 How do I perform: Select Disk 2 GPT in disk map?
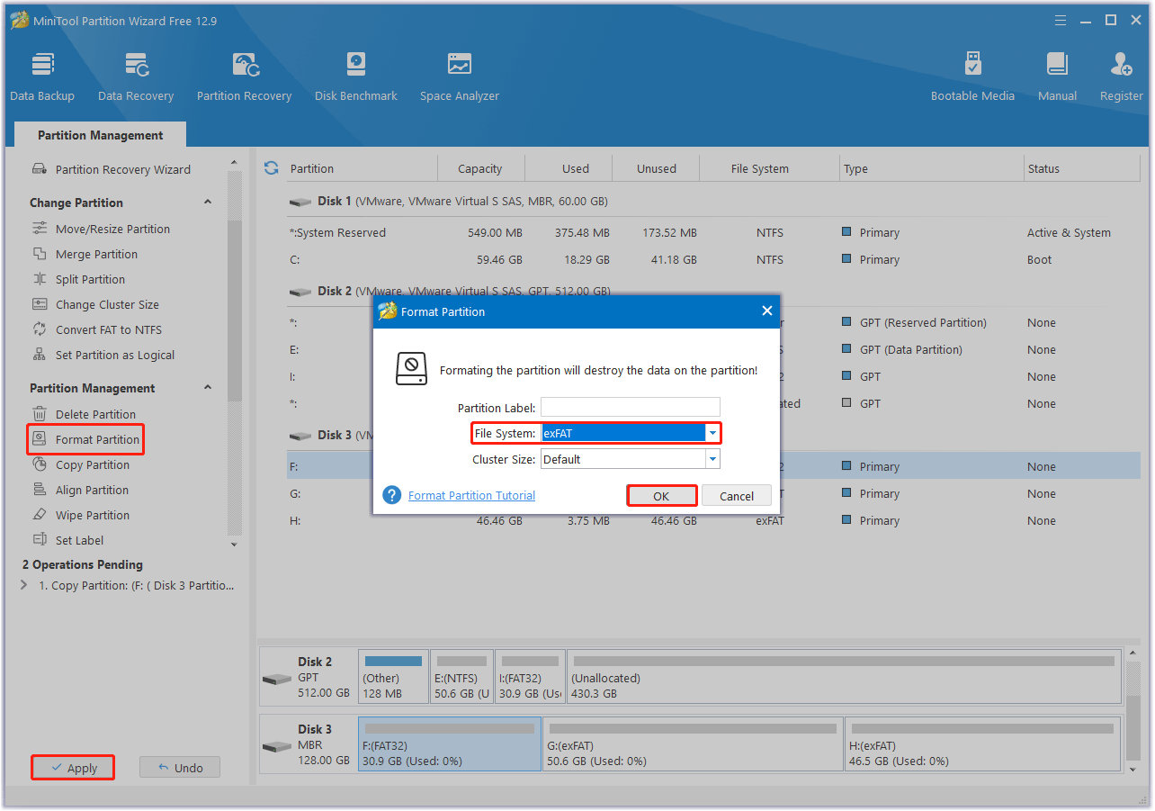(308, 677)
